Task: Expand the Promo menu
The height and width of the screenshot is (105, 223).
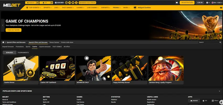Action: (117, 8)
